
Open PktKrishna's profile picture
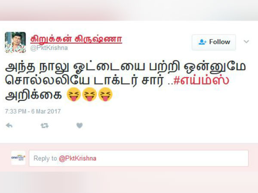click(x=15, y=42)
